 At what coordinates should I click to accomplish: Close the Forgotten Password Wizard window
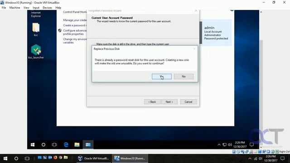point(196,11)
